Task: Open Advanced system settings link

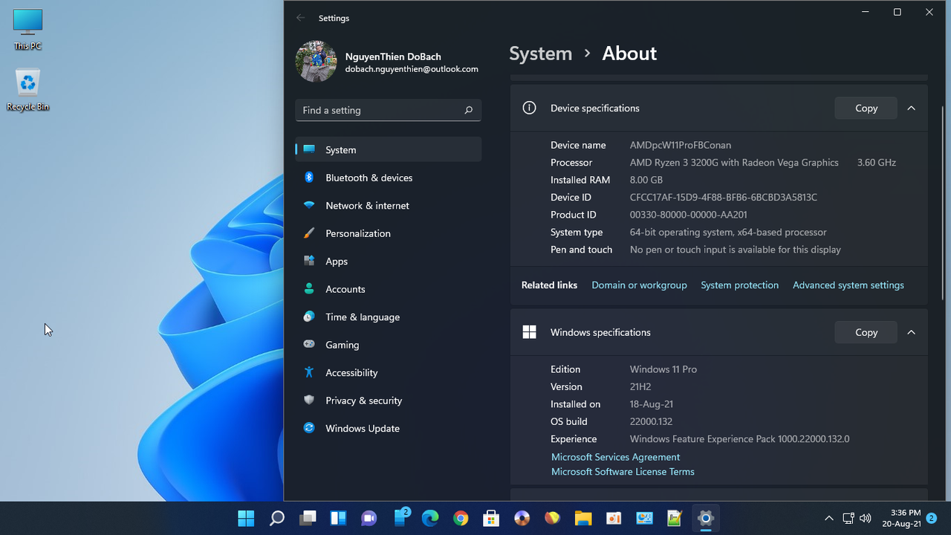Action: point(848,285)
